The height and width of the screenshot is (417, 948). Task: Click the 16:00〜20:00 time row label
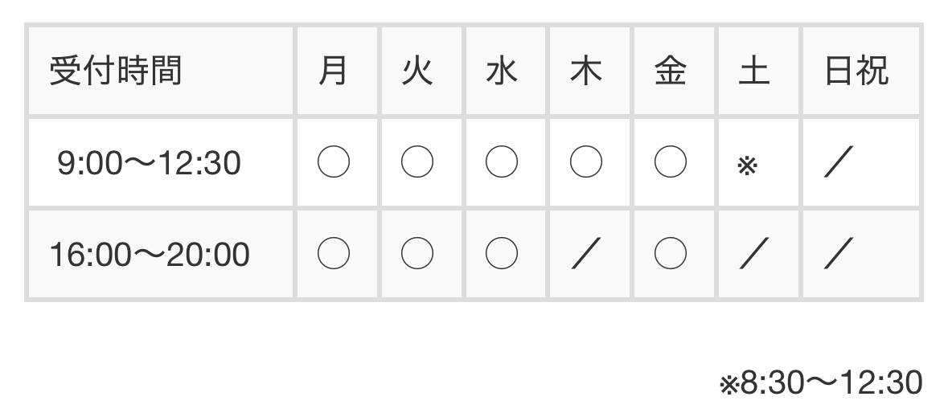click(150, 255)
